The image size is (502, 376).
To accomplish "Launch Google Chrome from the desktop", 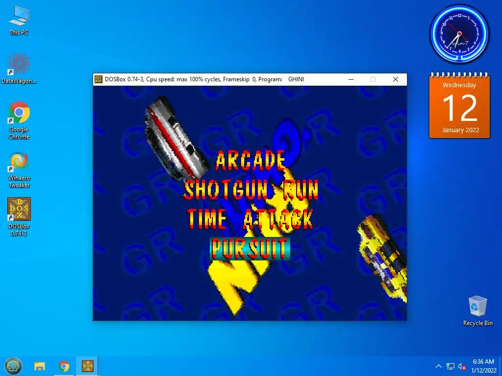I will (19, 120).
